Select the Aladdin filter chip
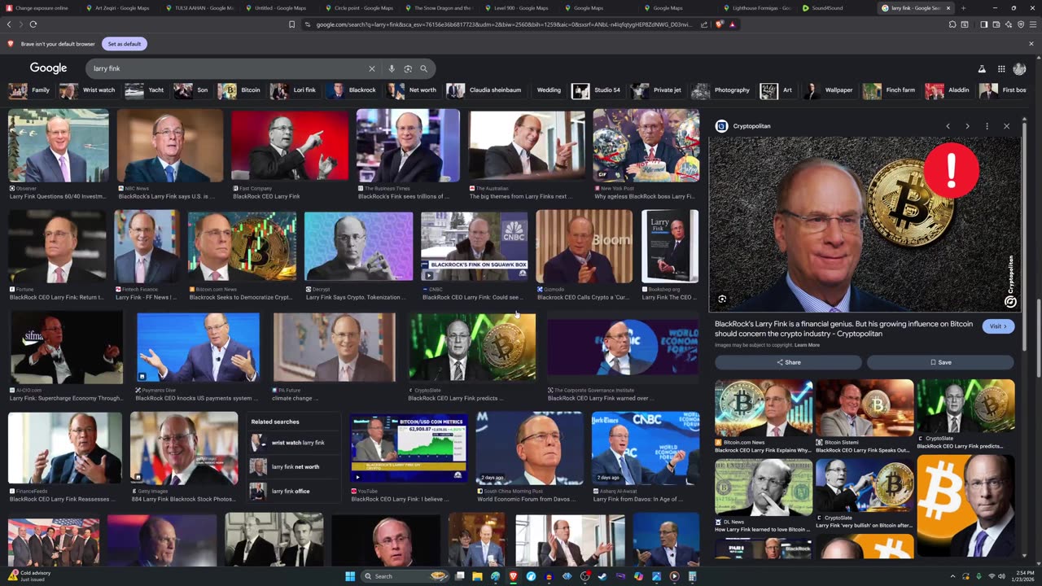Viewport: 1042px width, 586px height. click(948, 90)
